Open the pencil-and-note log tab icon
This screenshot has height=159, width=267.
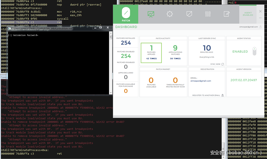pos(227,14)
